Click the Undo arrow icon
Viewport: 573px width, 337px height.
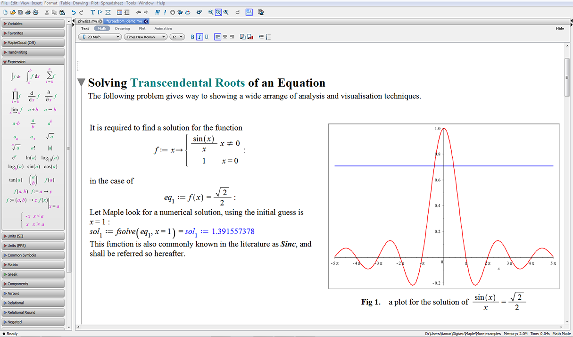(x=74, y=12)
